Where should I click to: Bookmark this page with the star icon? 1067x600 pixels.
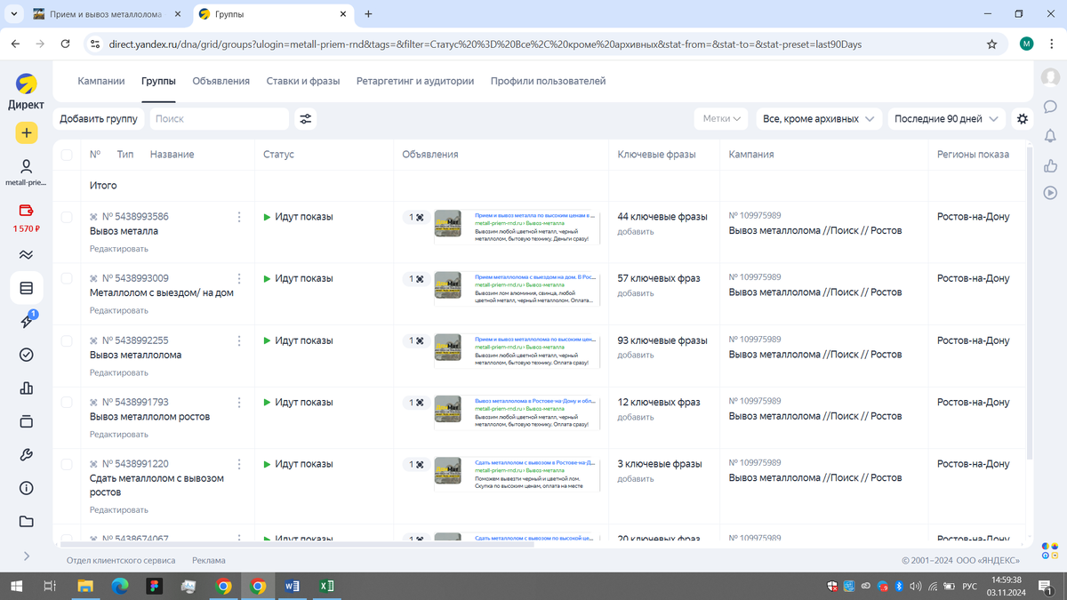[992, 44]
